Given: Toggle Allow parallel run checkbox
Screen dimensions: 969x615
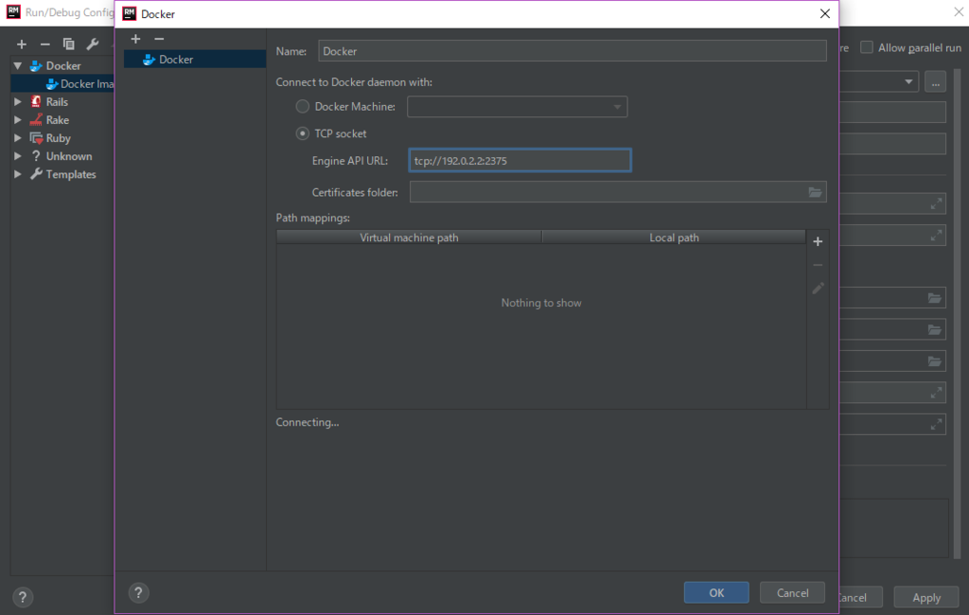Looking at the screenshot, I should coord(867,47).
